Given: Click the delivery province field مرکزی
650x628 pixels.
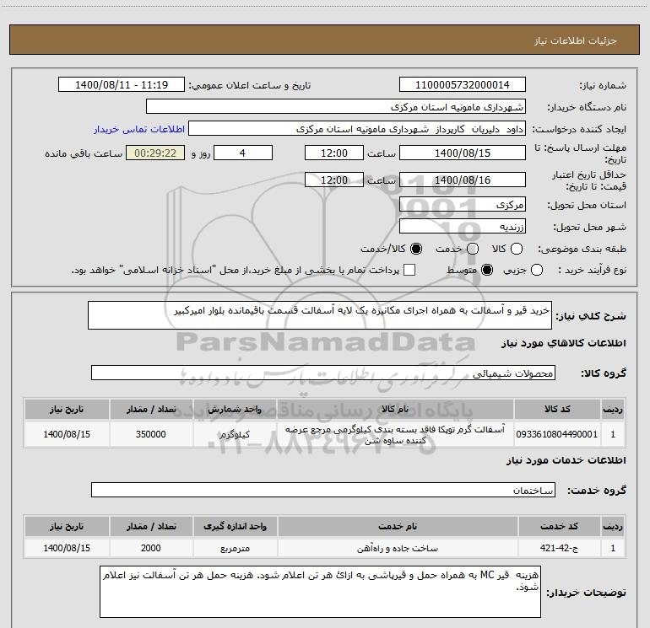Looking at the screenshot, I should tap(463, 205).
